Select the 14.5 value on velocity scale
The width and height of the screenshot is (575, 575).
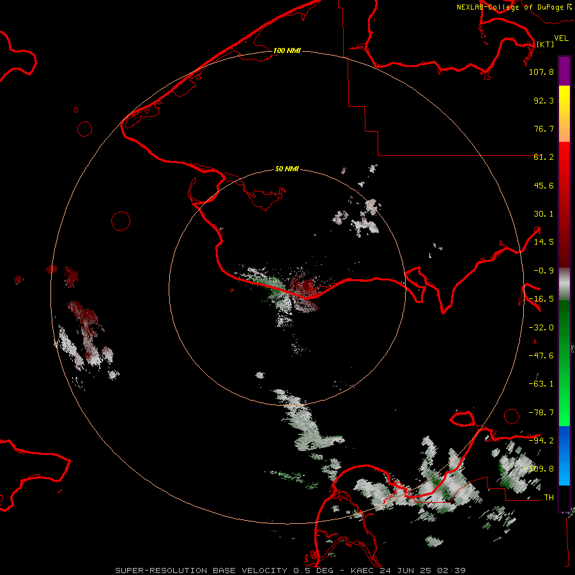[x=544, y=242]
